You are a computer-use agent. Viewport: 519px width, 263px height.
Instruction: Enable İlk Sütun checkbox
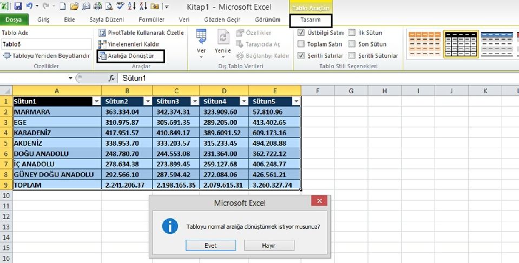[x=352, y=33]
